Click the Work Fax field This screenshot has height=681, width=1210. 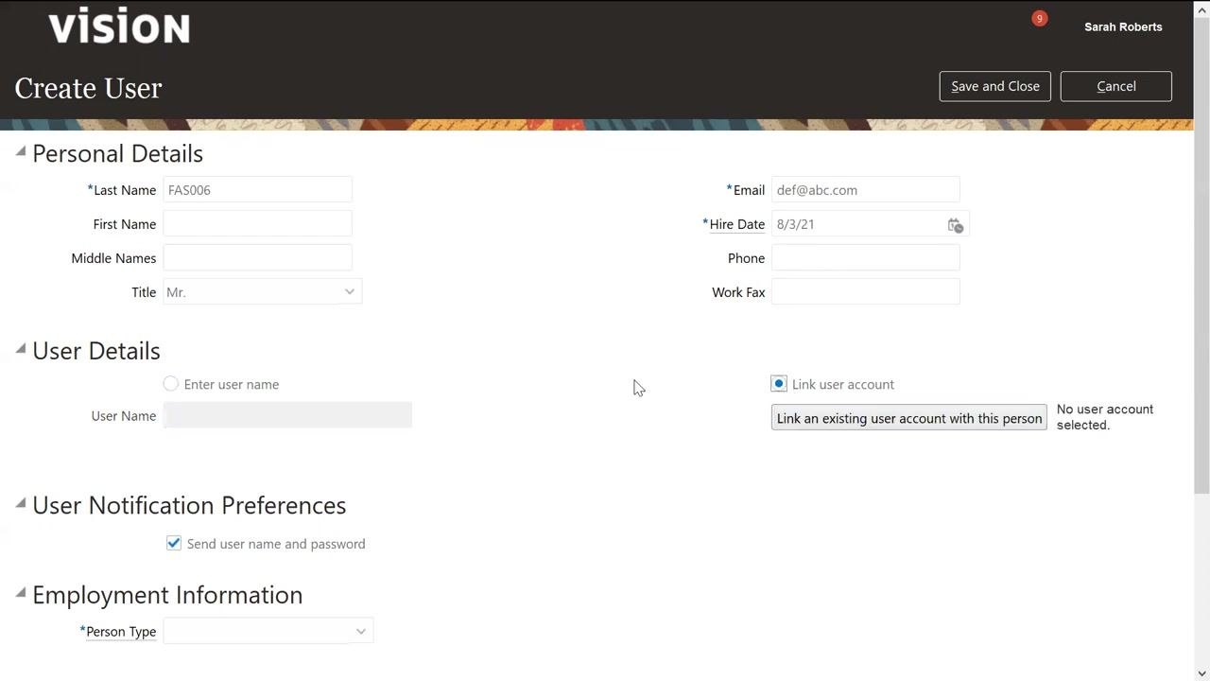tap(866, 292)
